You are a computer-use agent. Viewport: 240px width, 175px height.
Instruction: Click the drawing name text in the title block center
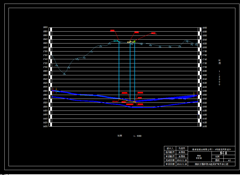click(199, 157)
